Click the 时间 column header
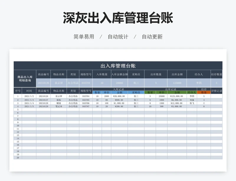The width and height of the screenshot is (236, 181). point(29,91)
